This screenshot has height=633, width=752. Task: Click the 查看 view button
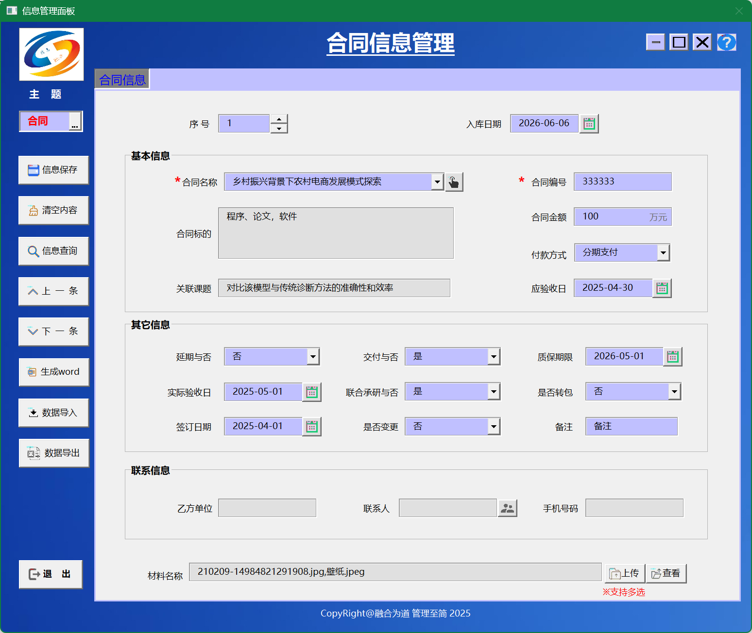[x=666, y=573]
